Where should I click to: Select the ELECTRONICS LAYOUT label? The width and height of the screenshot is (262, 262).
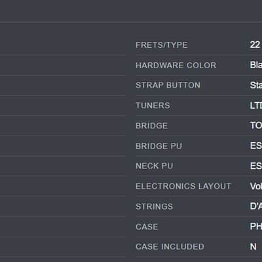click(x=183, y=186)
